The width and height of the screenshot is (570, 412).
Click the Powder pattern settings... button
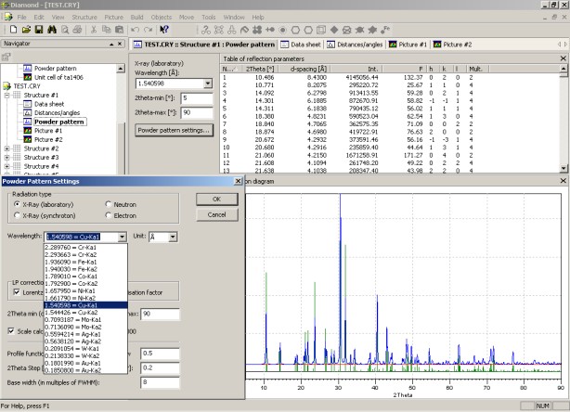pos(174,131)
